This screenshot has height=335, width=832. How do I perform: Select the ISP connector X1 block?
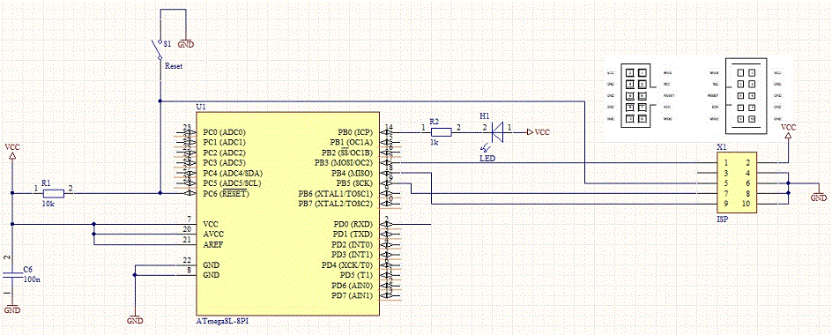pos(737,183)
